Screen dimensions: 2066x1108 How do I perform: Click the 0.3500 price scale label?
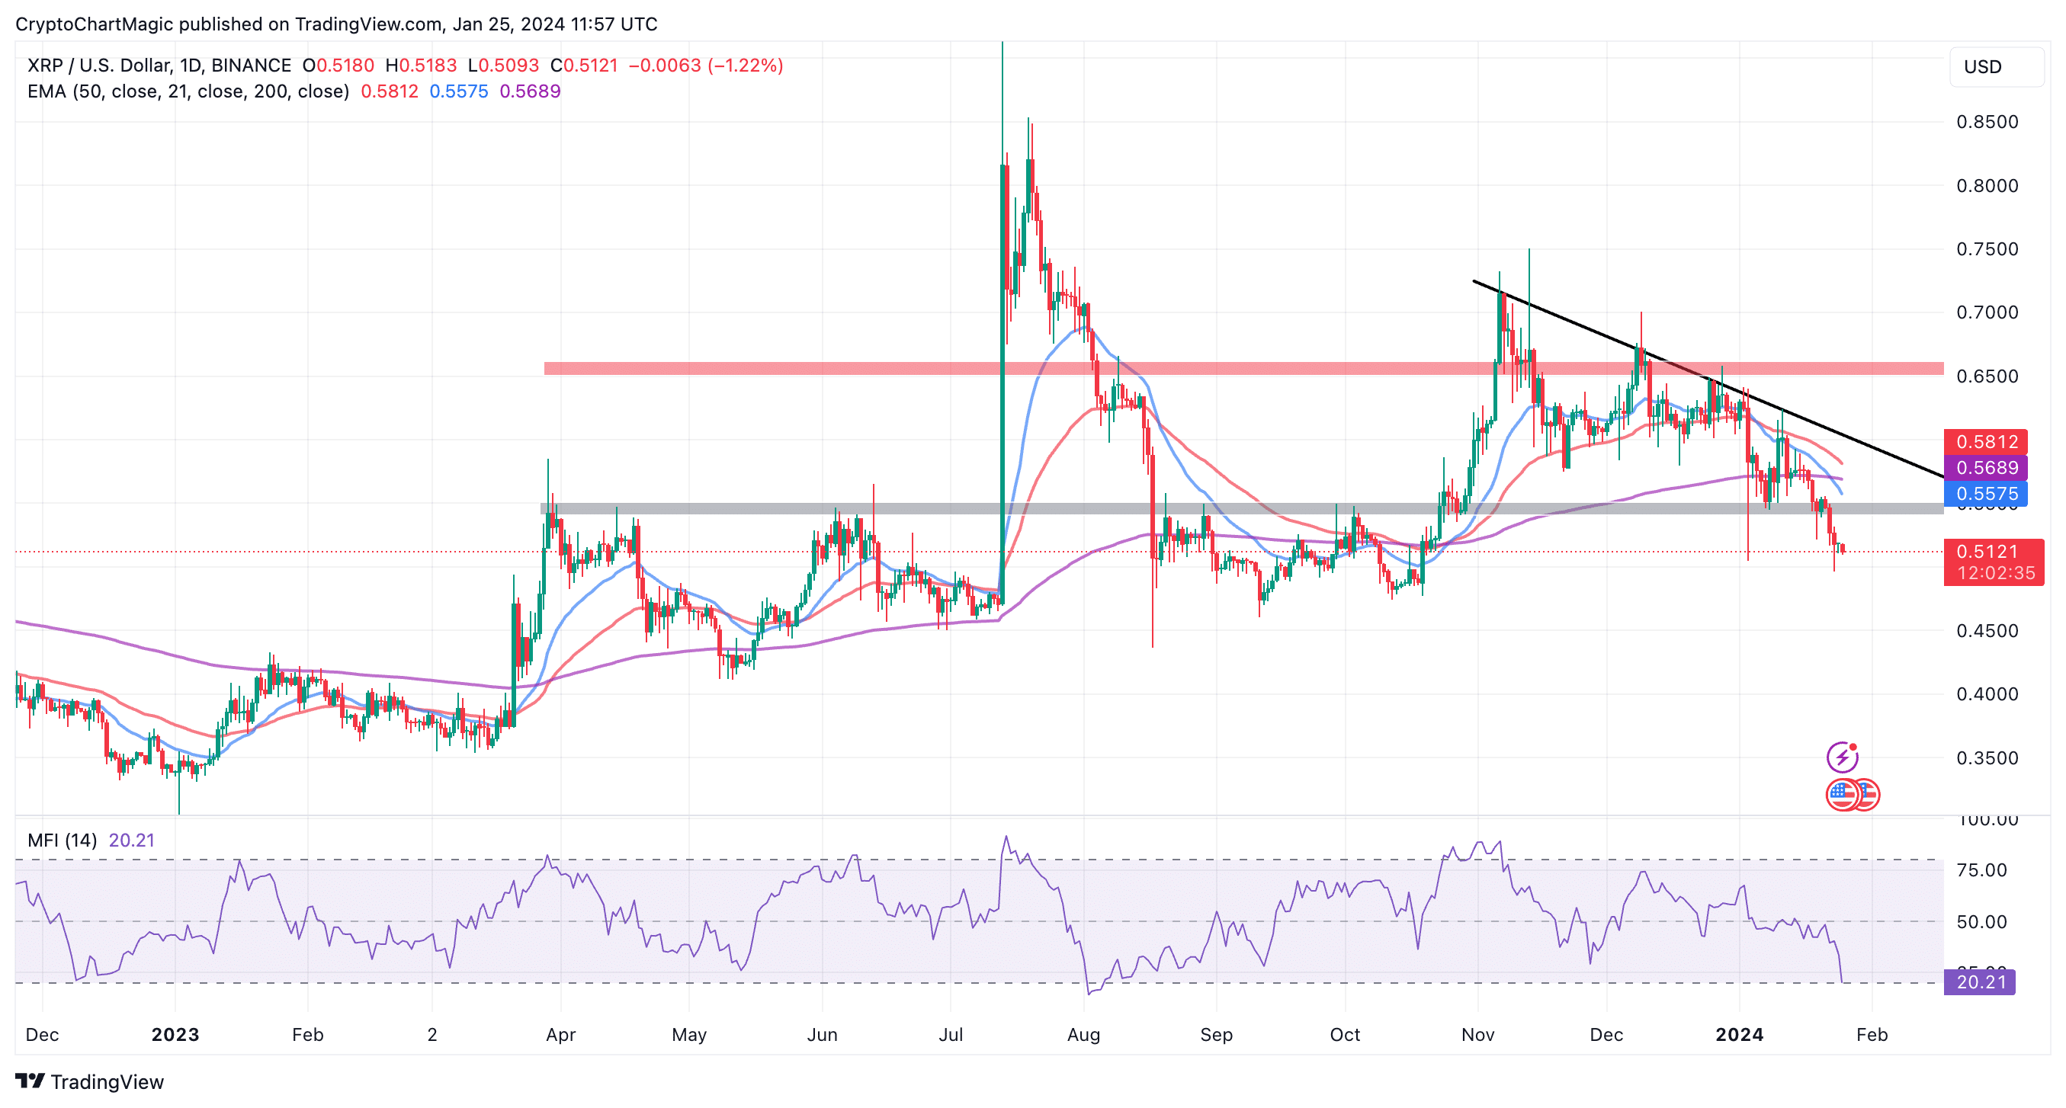pyautogui.click(x=1987, y=757)
